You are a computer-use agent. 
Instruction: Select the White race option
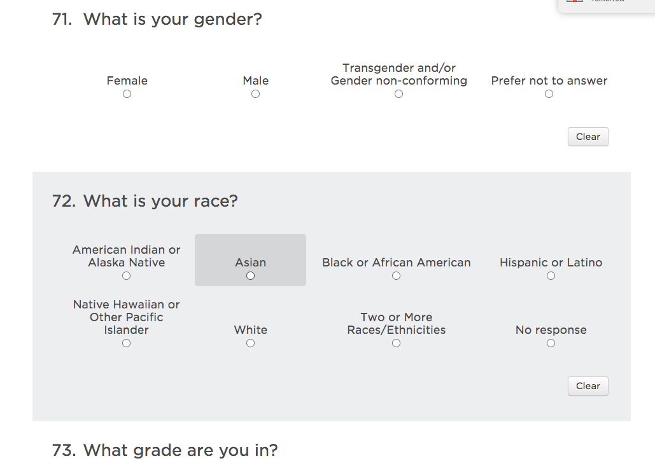(x=250, y=343)
